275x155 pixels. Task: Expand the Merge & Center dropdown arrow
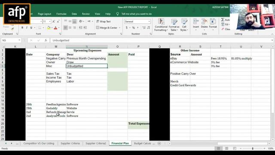[119, 28]
